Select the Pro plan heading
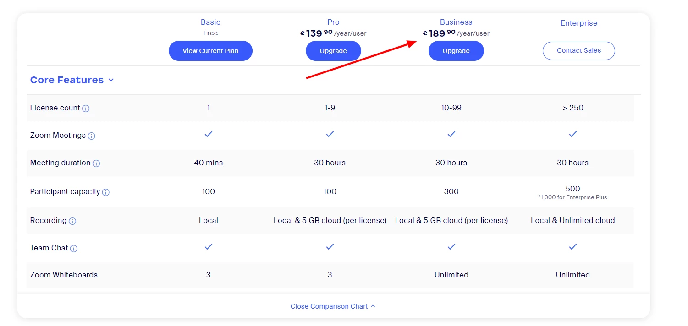Screen dimensions: 688x326 click(x=333, y=22)
